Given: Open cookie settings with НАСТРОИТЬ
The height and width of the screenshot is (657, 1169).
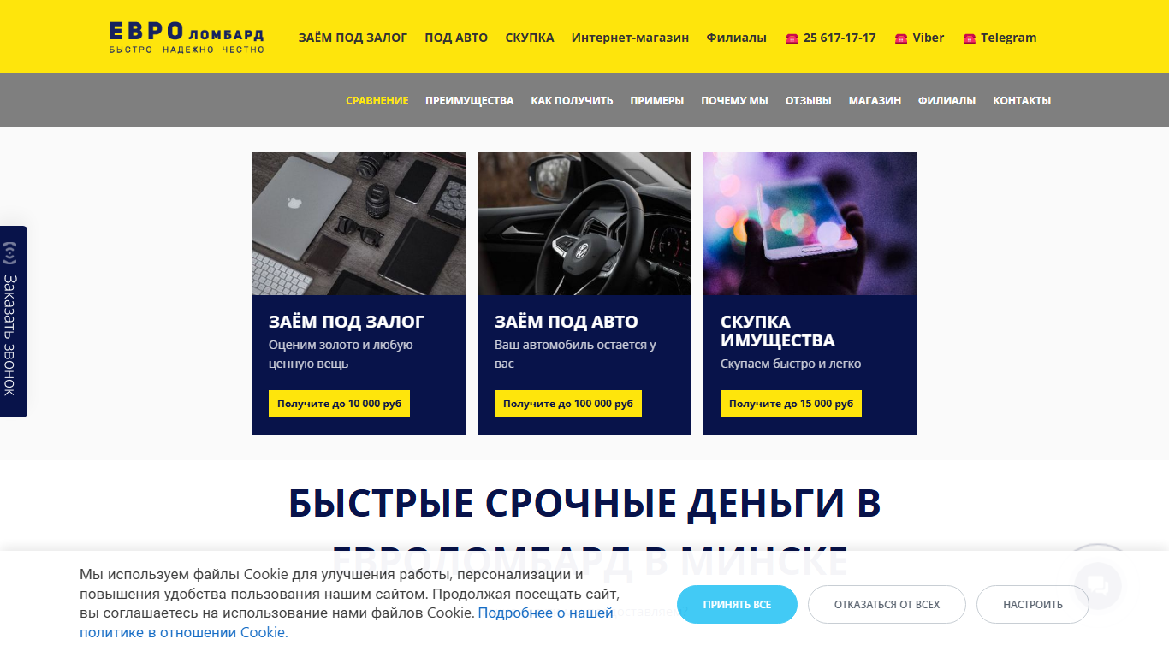Looking at the screenshot, I should tap(1033, 604).
